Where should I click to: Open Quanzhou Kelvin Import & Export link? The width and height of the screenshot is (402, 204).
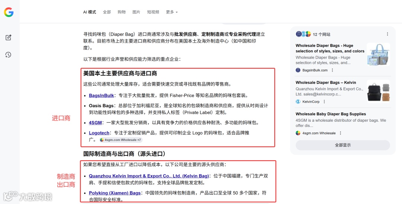(149, 176)
